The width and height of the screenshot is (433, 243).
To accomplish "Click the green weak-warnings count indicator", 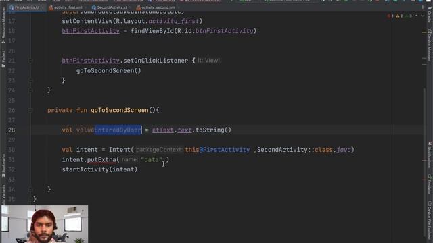I will tap(409, 16).
